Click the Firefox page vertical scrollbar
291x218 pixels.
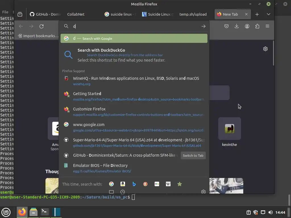click(x=273, y=53)
